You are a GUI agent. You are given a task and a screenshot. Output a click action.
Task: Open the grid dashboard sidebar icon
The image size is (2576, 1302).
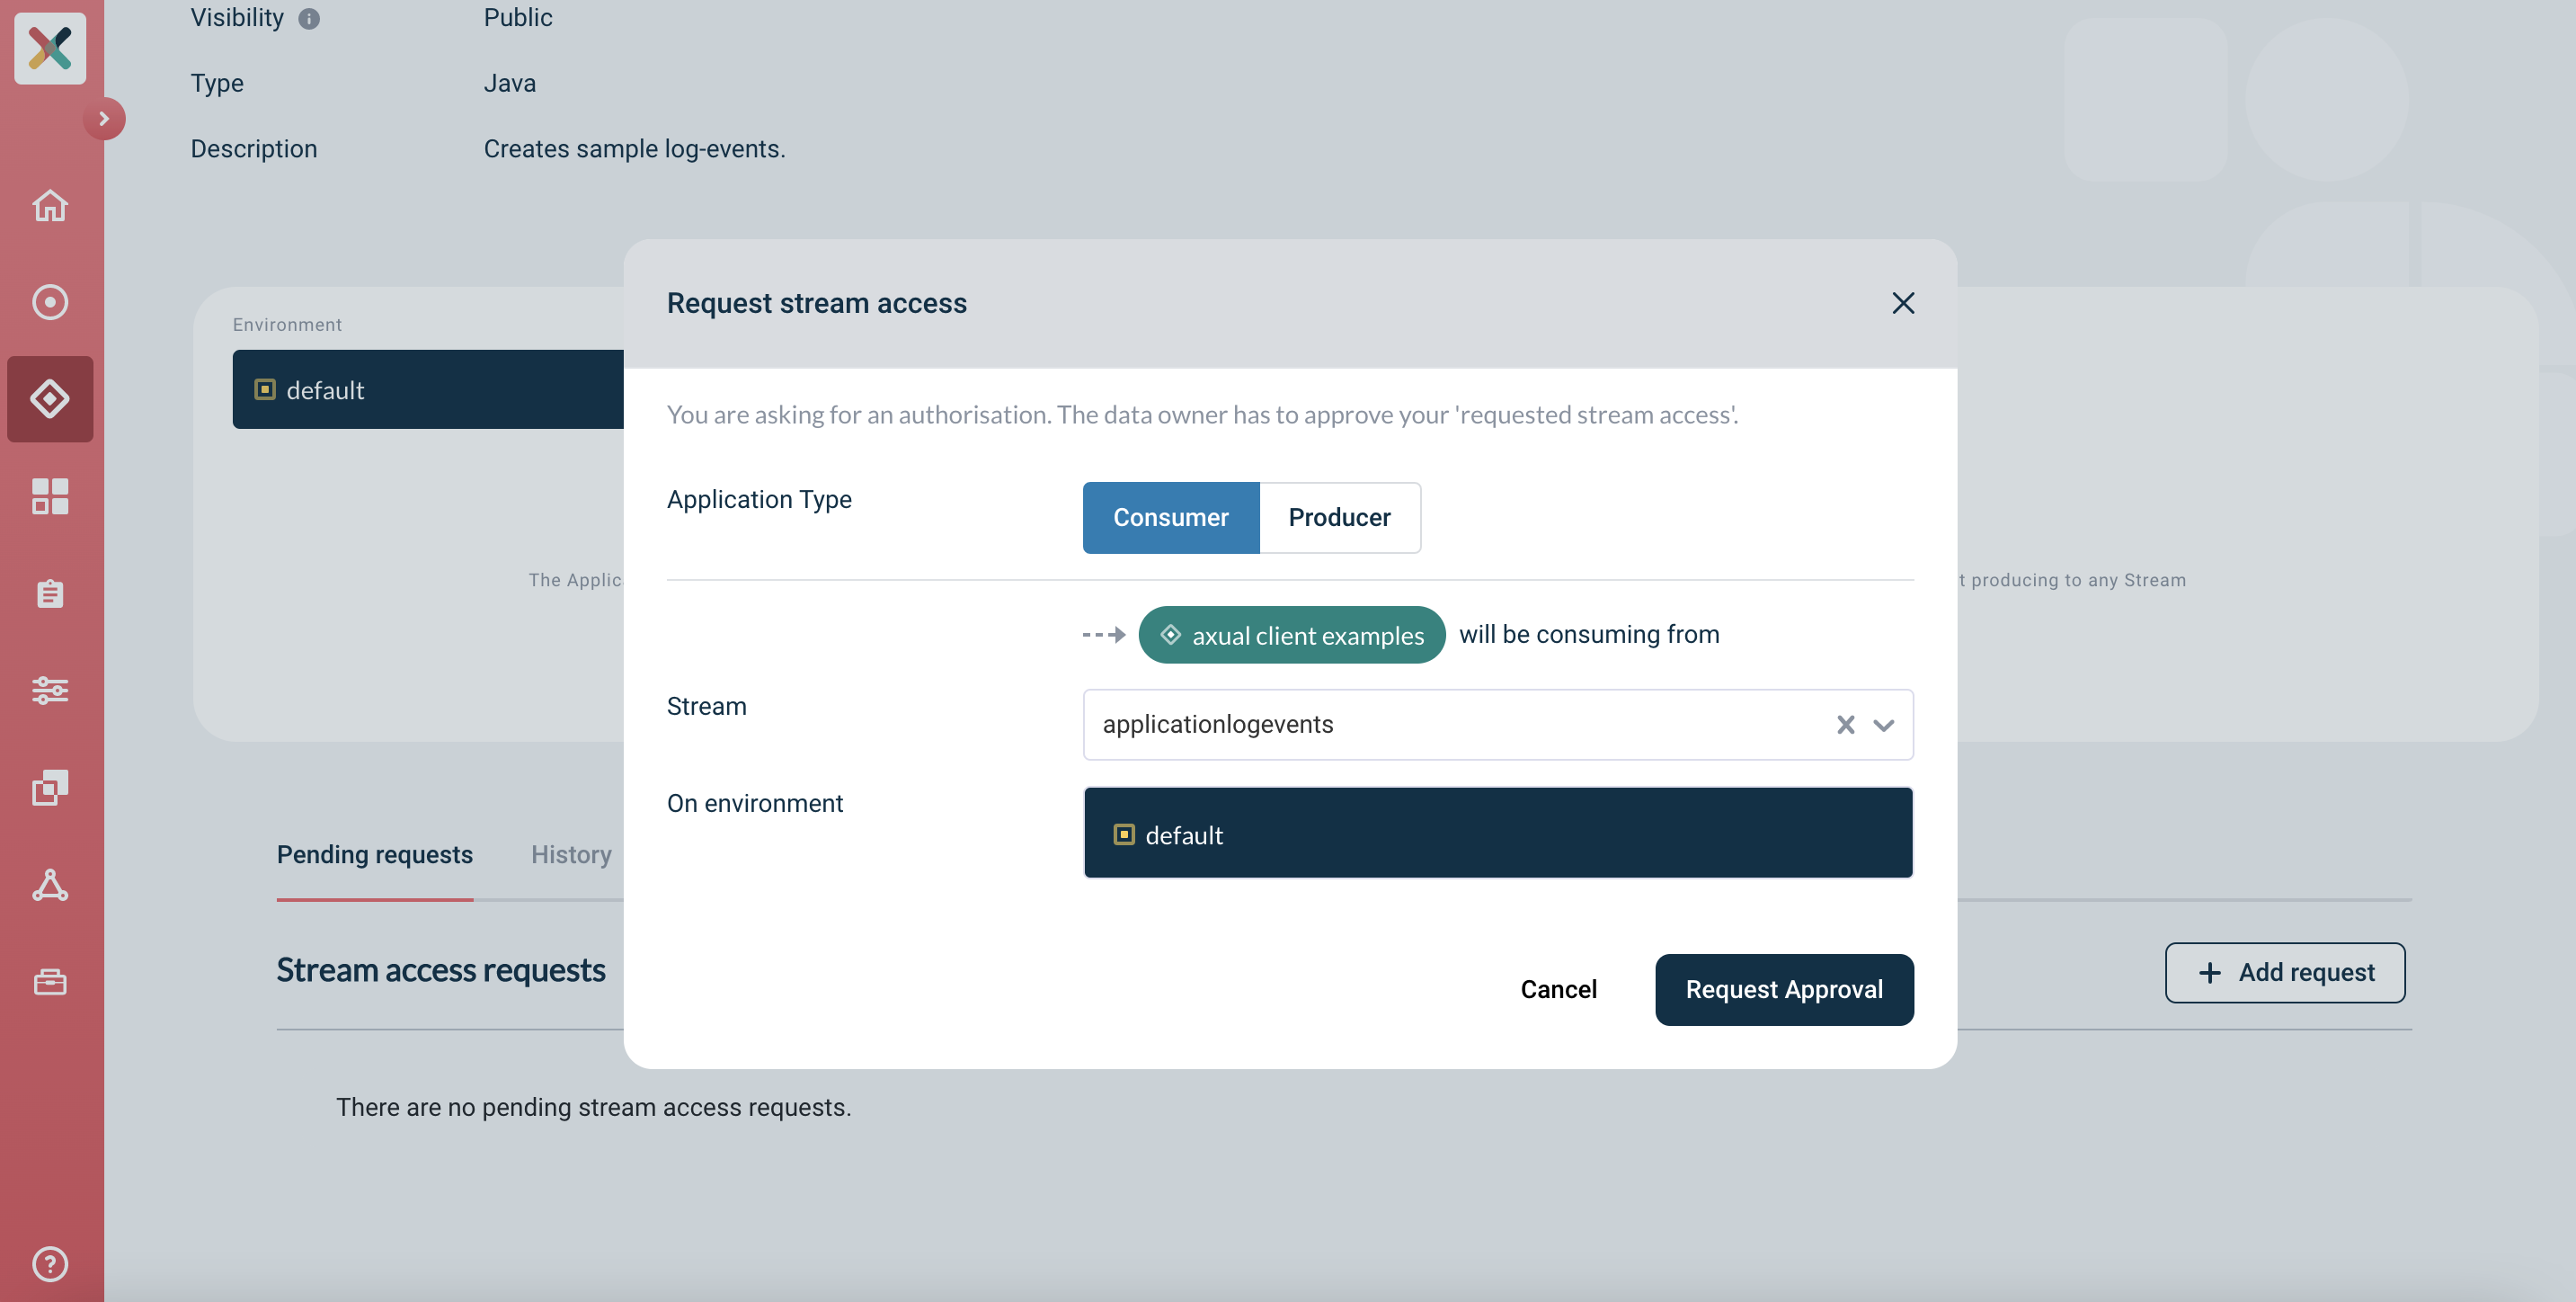tap(50, 495)
